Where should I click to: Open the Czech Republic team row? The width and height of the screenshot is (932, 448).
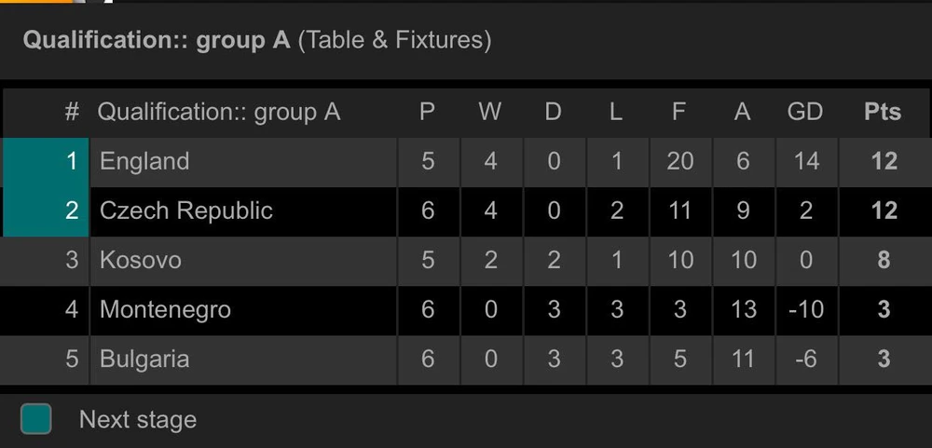[185, 210]
